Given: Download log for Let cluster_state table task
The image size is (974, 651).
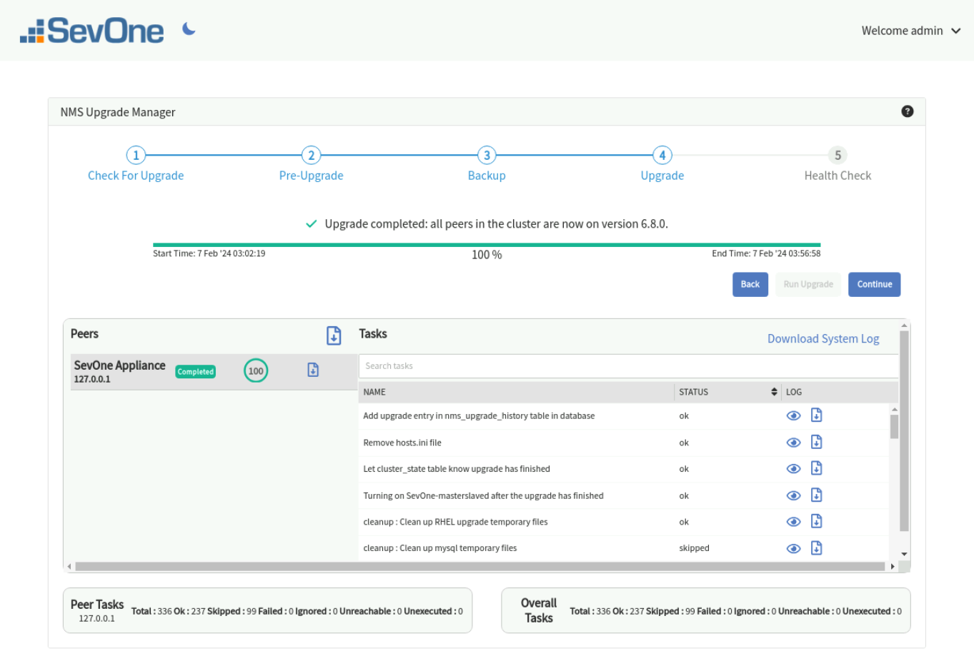Looking at the screenshot, I should (817, 468).
